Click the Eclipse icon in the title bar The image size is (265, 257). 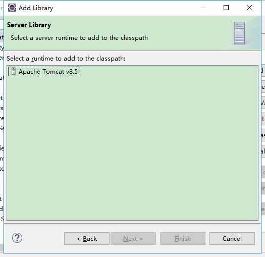12,8
